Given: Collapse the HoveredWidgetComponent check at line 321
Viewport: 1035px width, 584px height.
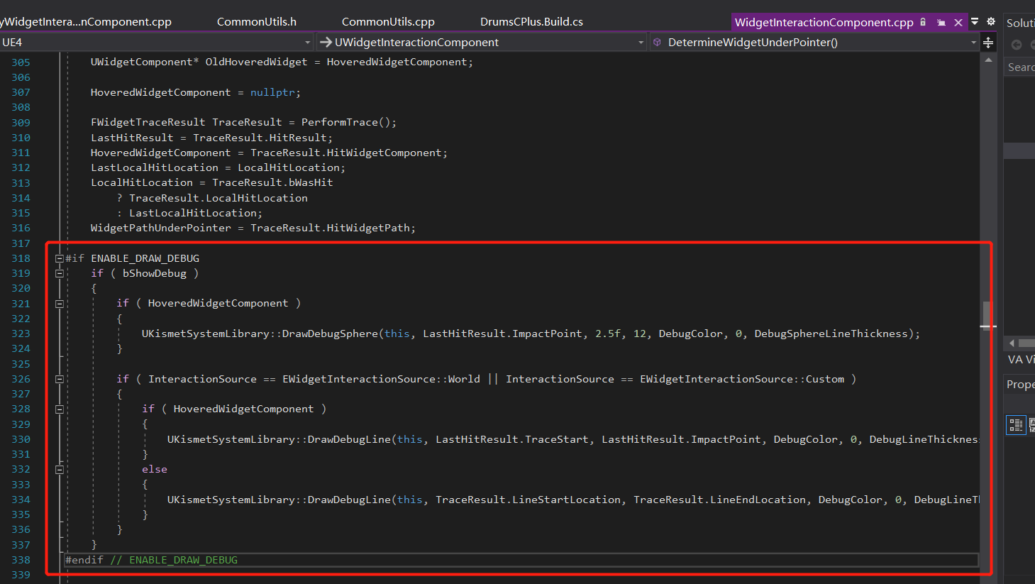Looking at the screenshot, I should pyautogui.click(x=60, y=303).
